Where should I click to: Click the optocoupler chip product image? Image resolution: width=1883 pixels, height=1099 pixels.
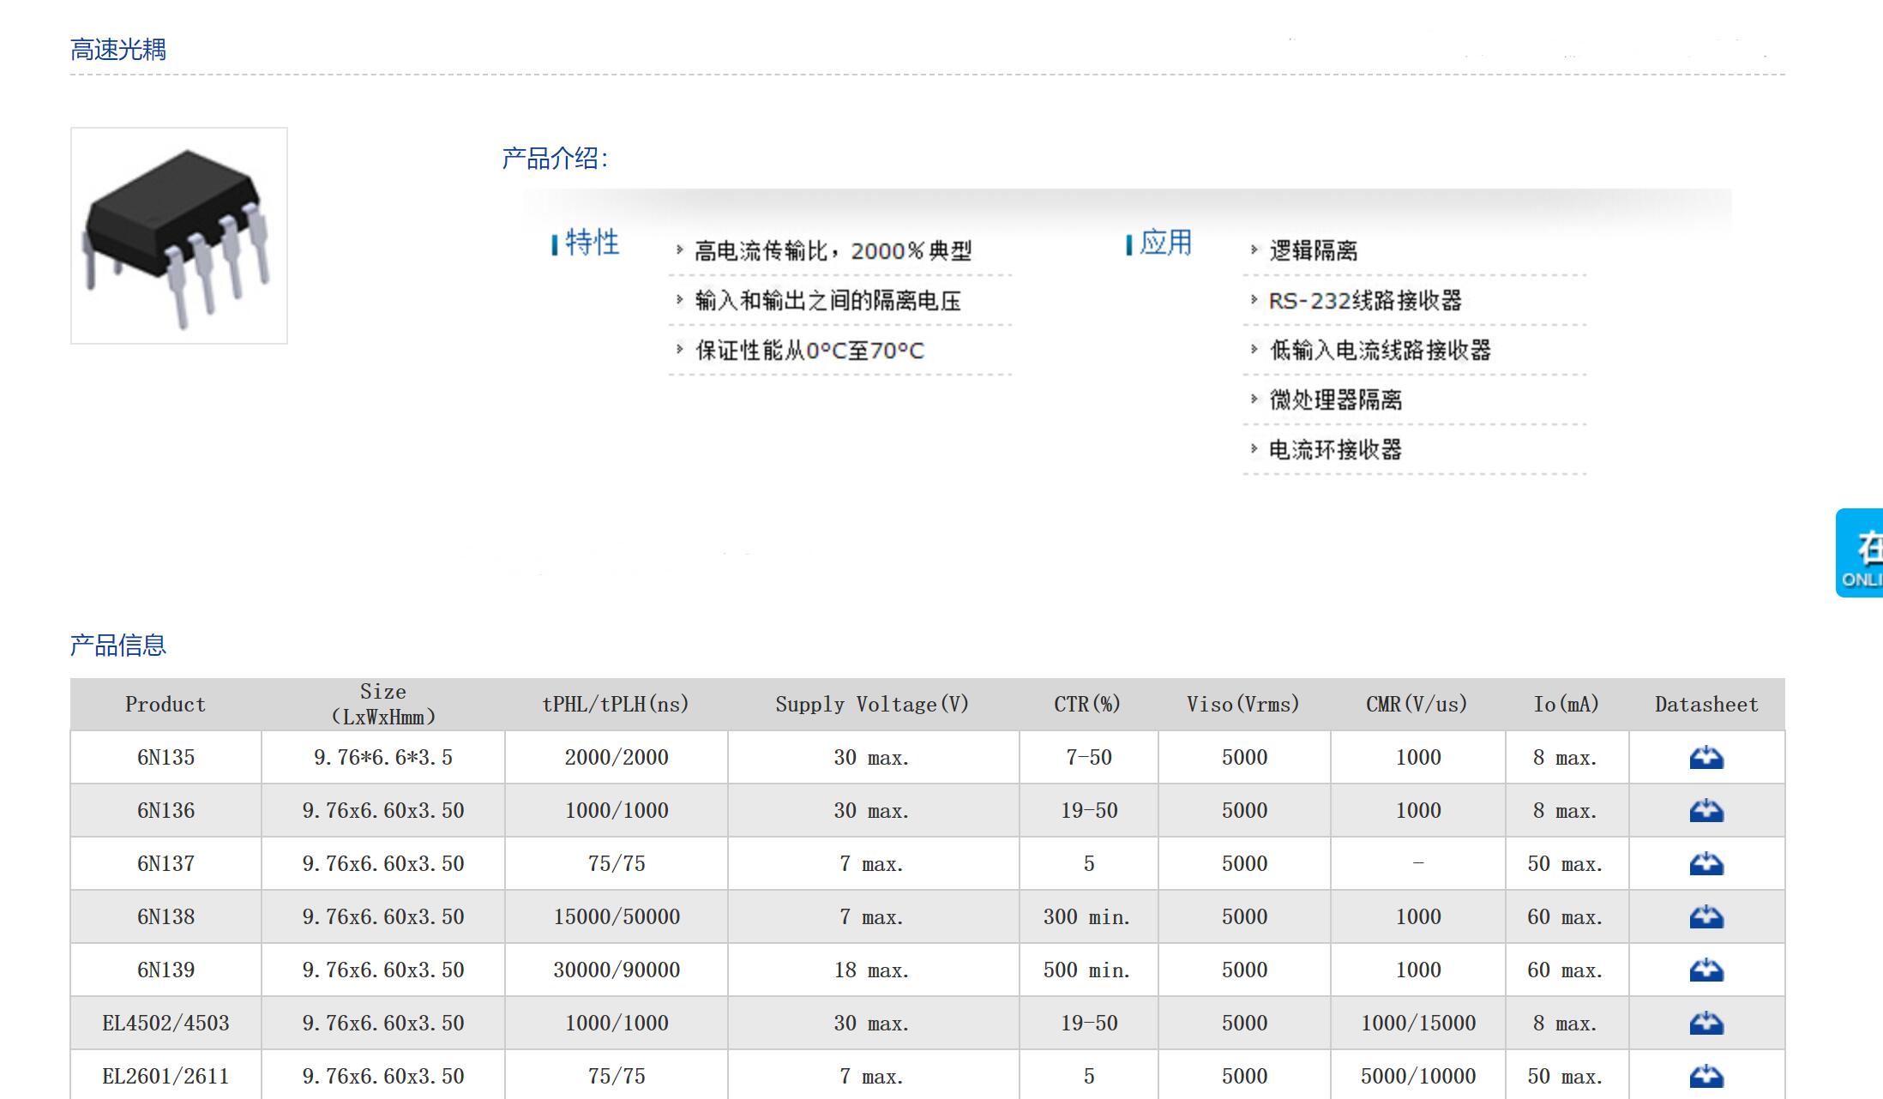click(178, 236)
